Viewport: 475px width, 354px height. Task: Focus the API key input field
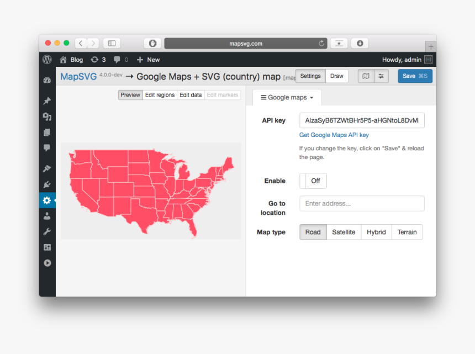point(362,120)
